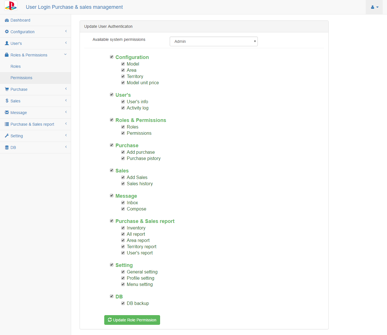Click the PlayStation logo in header
The image size is (387, 335).
(x=11, y=6)
